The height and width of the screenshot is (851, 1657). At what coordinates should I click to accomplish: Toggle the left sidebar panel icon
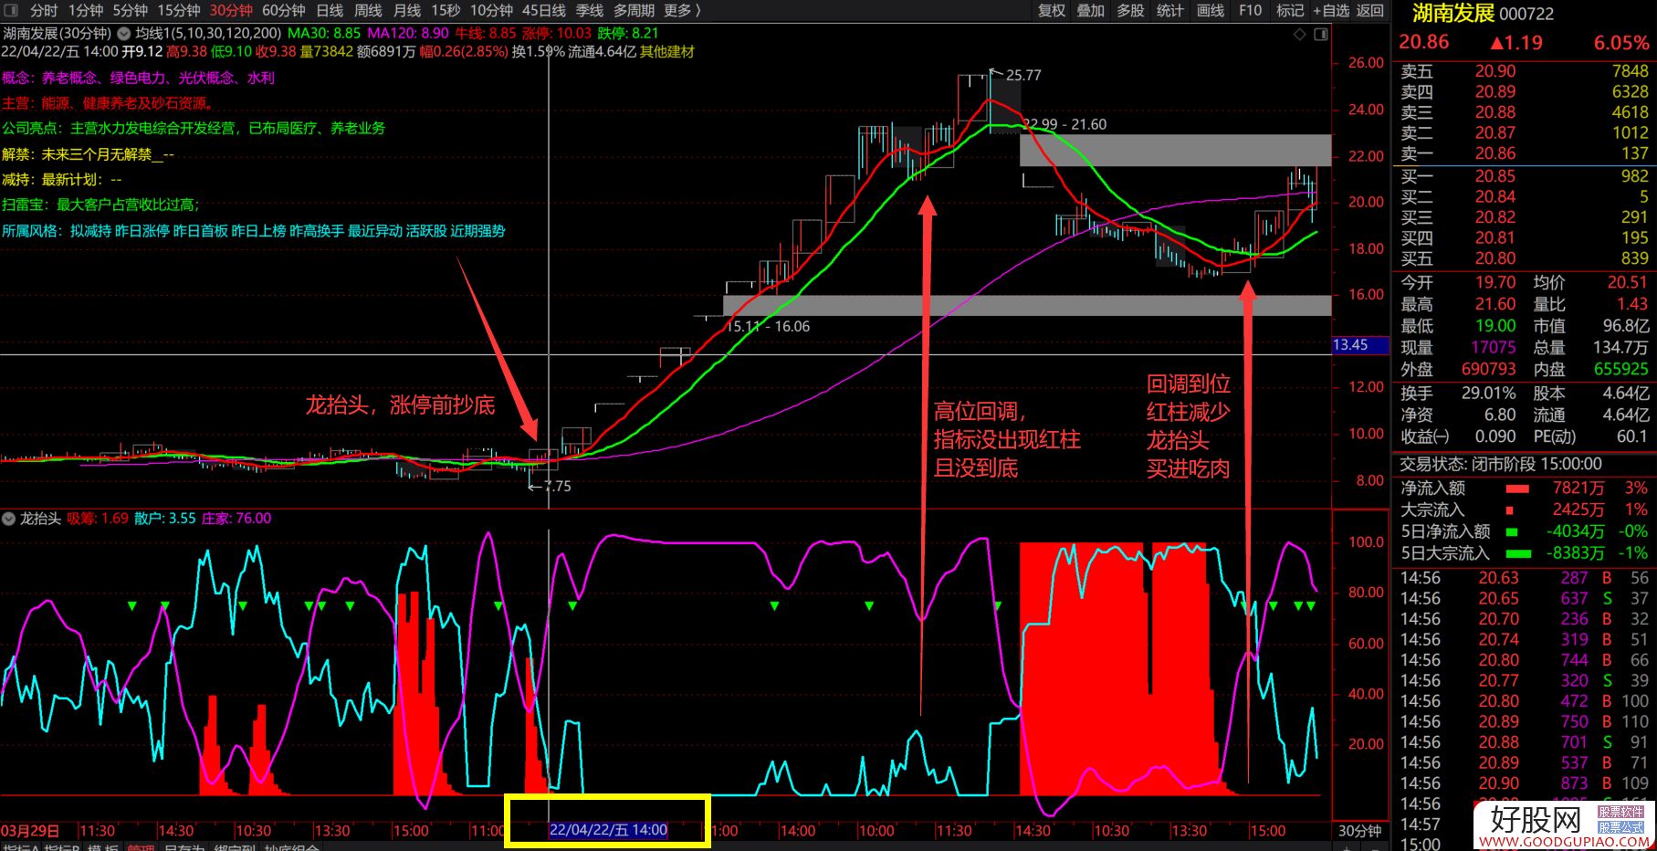point(11,10)
